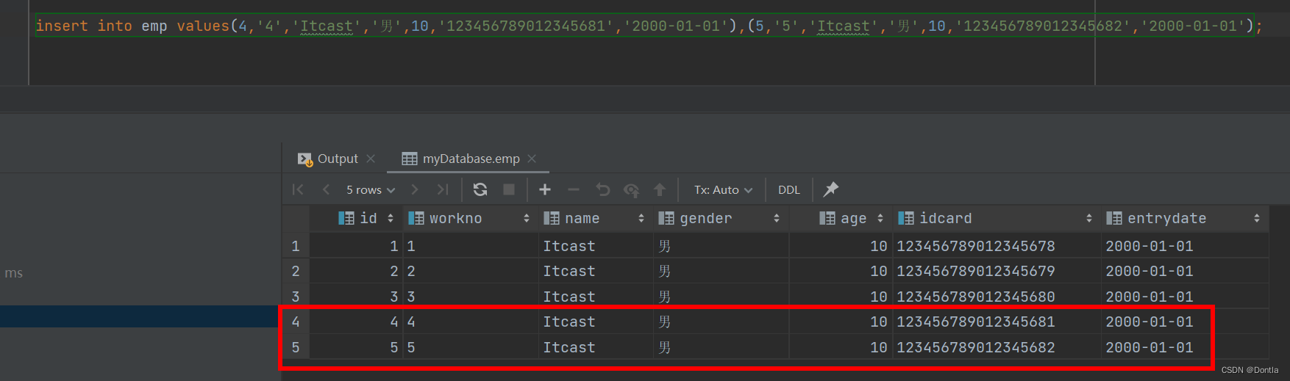Select idcard cell 123456789012345679
The height and width of the screenshot is (381, 1290).
click(997, 271)
